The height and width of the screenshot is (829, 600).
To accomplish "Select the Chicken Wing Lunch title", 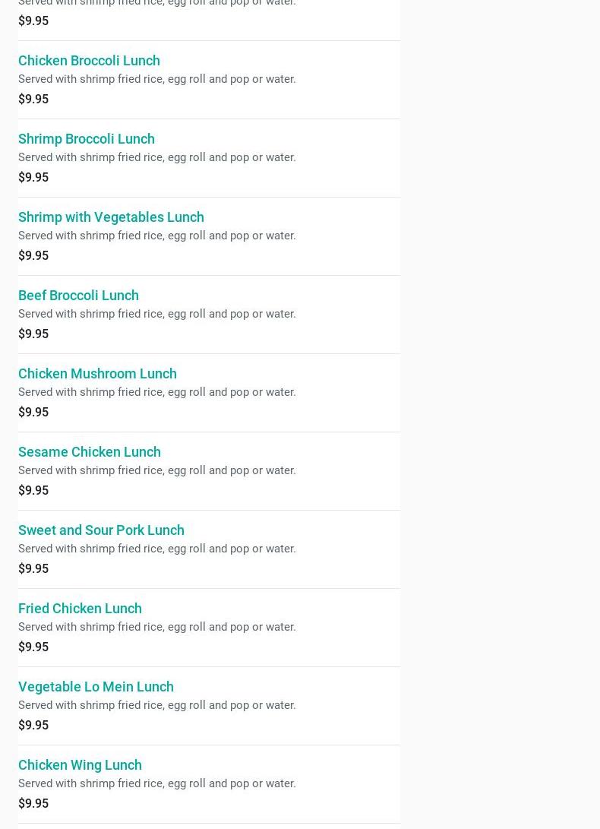I will coord(80,765).
